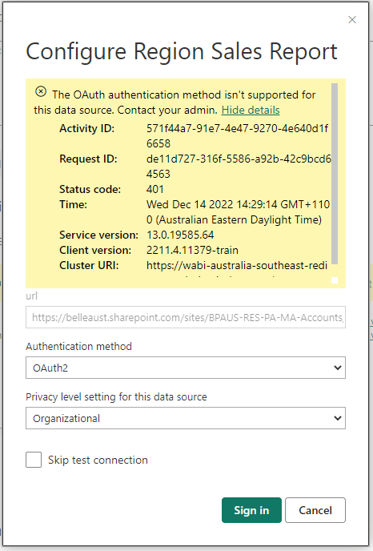Click the Client version value 2211.4.11379-train

point(192,250)
